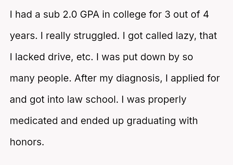
Task: Click the word "applied"
Action: coord(185,78)
